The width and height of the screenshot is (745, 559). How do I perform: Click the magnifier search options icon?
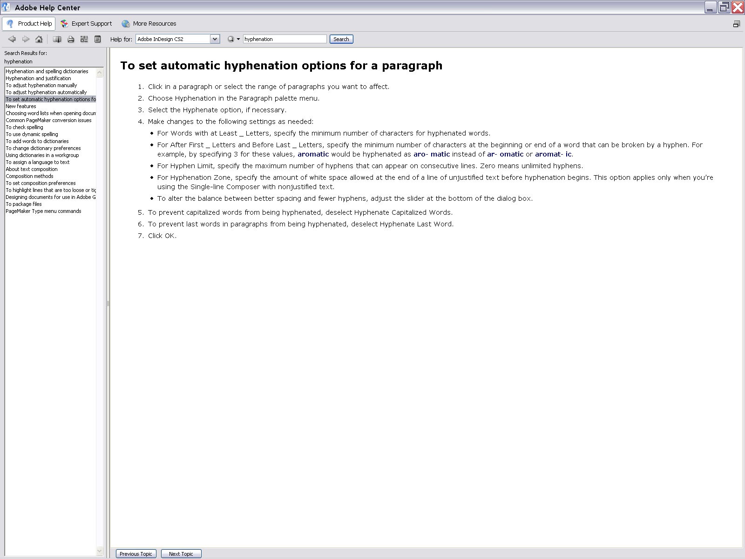pyautogui.click(x=230, y=39)
